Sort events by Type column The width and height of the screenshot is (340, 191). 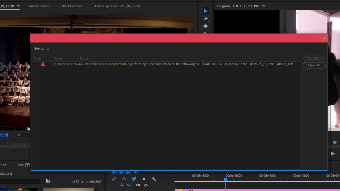37,59
